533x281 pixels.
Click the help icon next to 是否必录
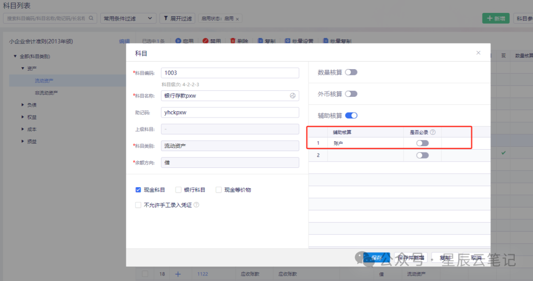433,132
